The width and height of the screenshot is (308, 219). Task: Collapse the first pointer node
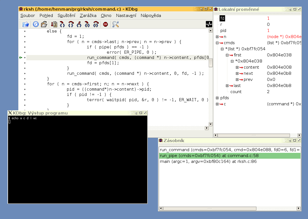click(227, 55)
